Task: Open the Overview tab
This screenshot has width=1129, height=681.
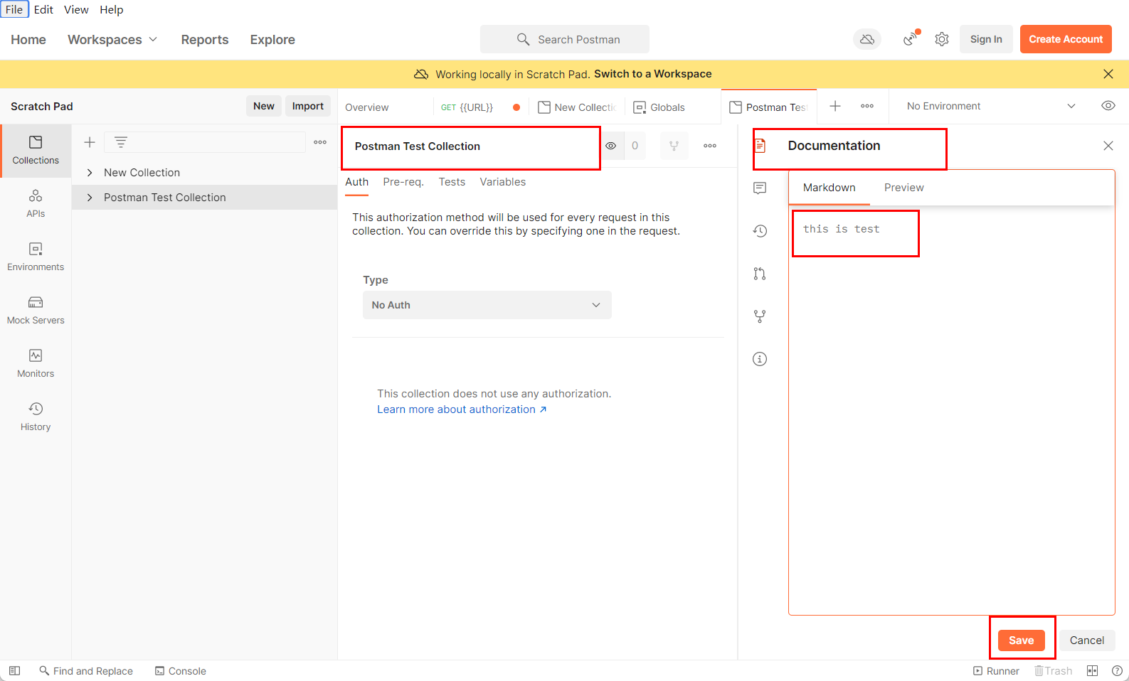Action: (367, 107)
